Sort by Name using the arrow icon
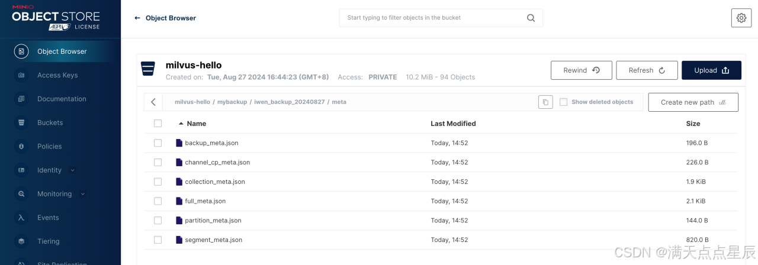 [181, 124]
